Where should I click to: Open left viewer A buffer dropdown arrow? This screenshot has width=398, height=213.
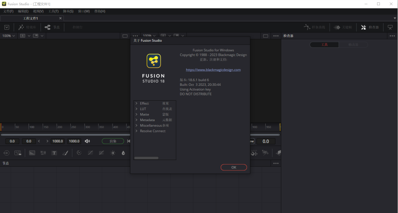point(29,36)
